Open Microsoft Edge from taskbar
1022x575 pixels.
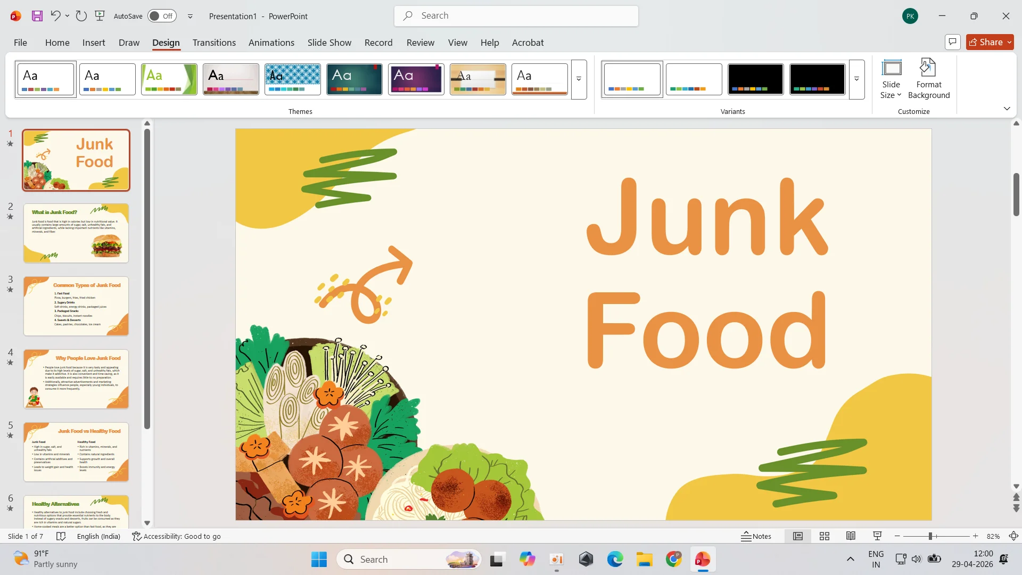[615, 559]
